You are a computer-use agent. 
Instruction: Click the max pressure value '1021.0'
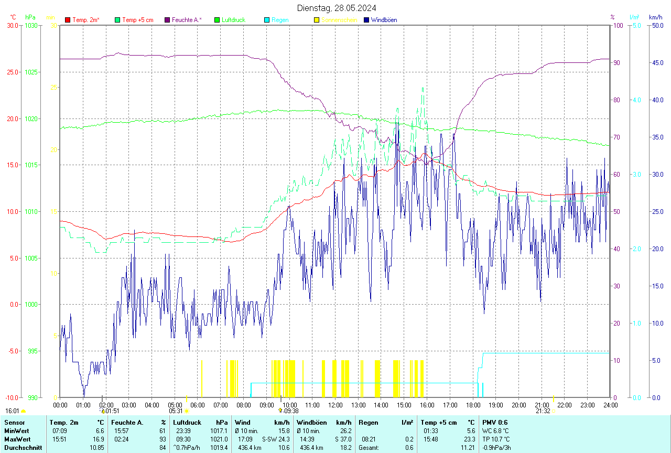pos(219,439)
